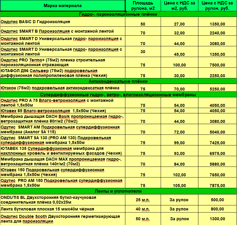The height and width of the screenshot is (225, 237).
Task: Click roll price 5880,00
Action: pos(217,164)
